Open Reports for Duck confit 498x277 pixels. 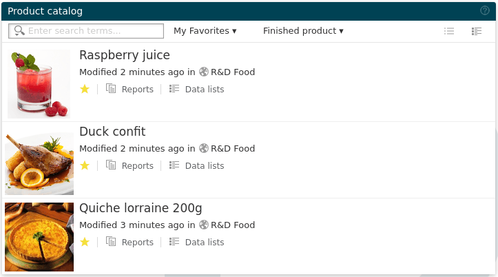(137, 165)
